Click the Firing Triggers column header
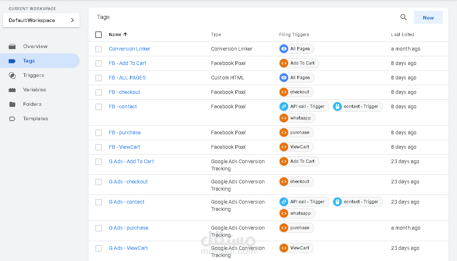The height and width of the screenshot is (261, 457). (294, 35)
